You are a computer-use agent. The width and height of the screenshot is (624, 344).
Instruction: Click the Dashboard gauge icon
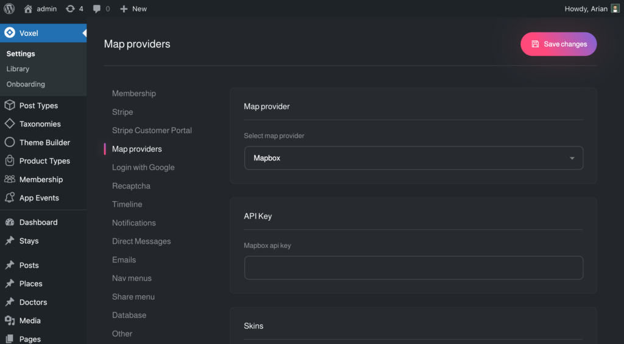(x=9, y=222)
